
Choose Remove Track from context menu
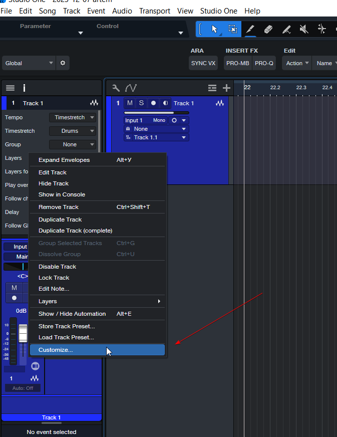pyautogui.click(x=97, y=207)
